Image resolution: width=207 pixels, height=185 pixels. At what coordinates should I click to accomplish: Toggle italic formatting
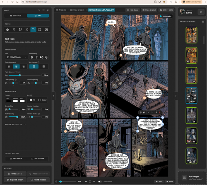pos(36,57)
